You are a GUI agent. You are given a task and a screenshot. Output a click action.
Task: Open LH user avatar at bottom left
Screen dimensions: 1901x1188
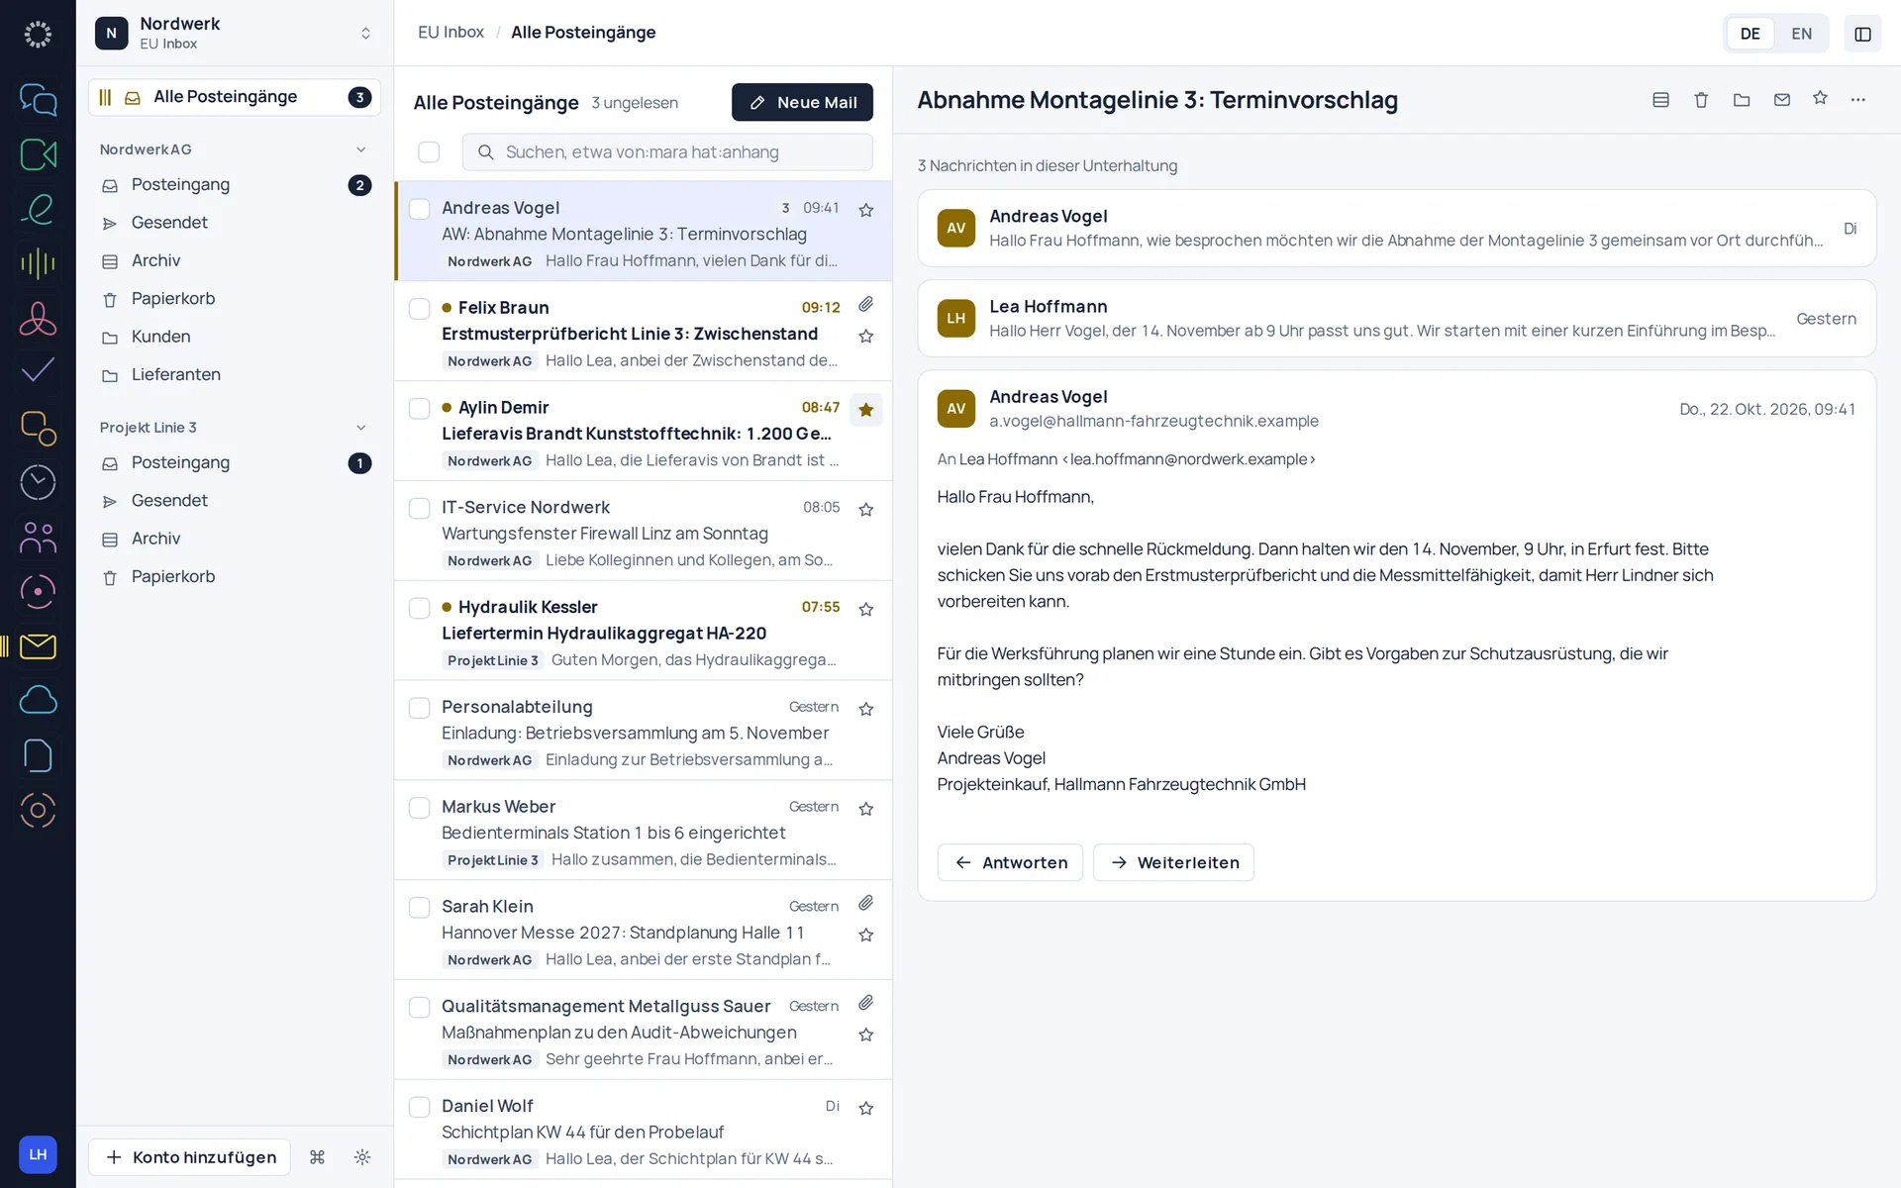pos(38,1154)
